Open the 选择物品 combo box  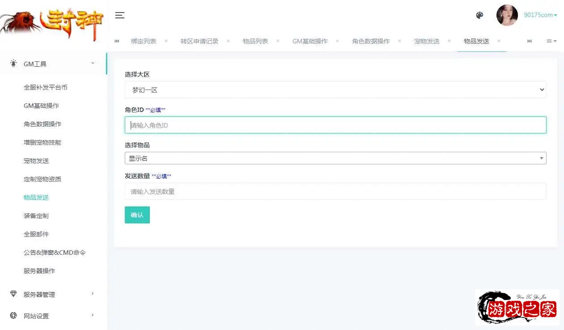tap(335, 158)
